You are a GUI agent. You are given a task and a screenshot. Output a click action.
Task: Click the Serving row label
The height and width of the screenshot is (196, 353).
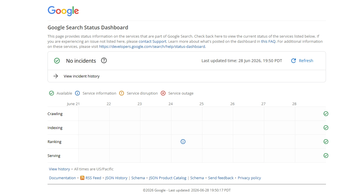tap(54, 156)
